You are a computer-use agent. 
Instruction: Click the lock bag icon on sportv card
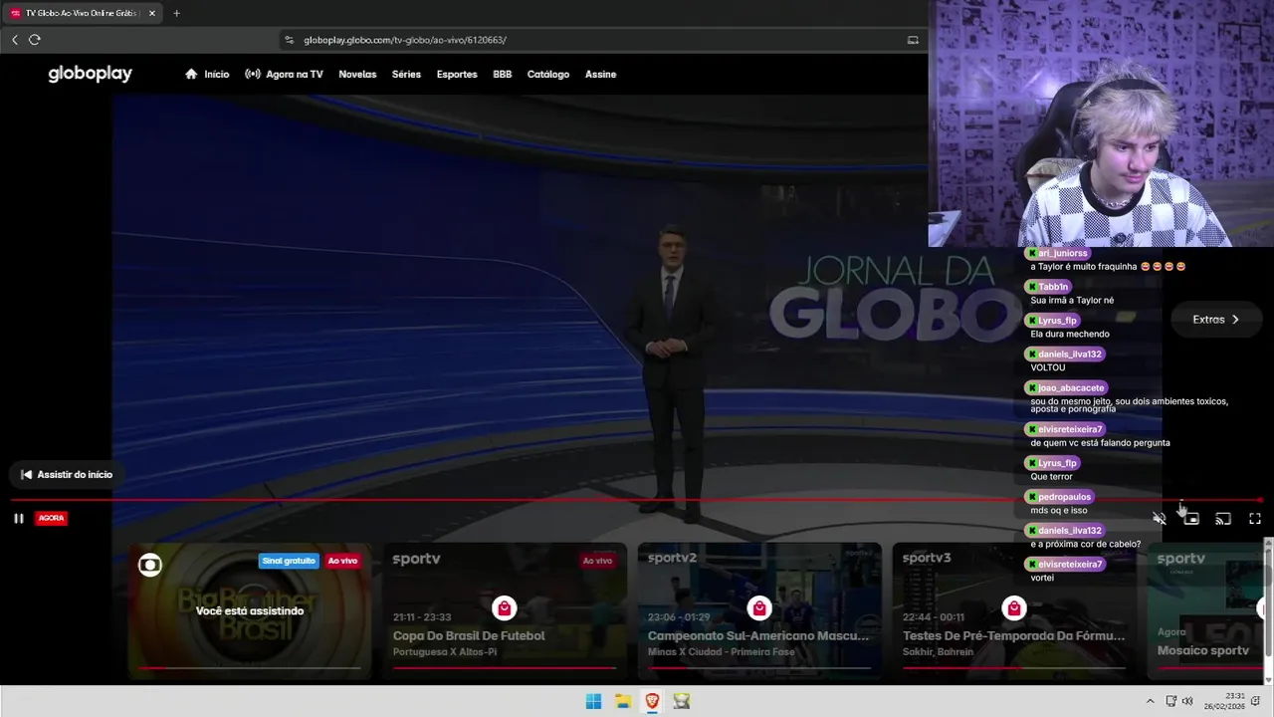coord(504,607)
